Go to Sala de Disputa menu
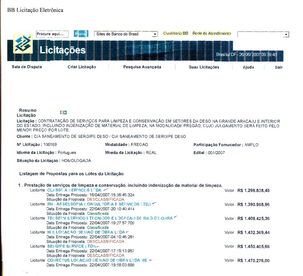This screenshot has width=303, height=276. coord(27,67)
